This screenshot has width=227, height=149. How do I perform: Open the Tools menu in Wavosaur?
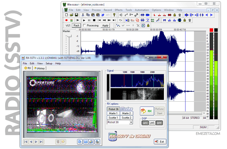pyautogui.click(x=129, y=10)
